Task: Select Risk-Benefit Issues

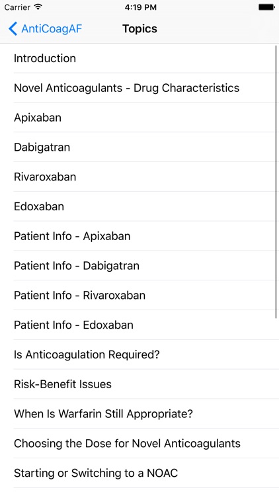Action: point(139,384)
